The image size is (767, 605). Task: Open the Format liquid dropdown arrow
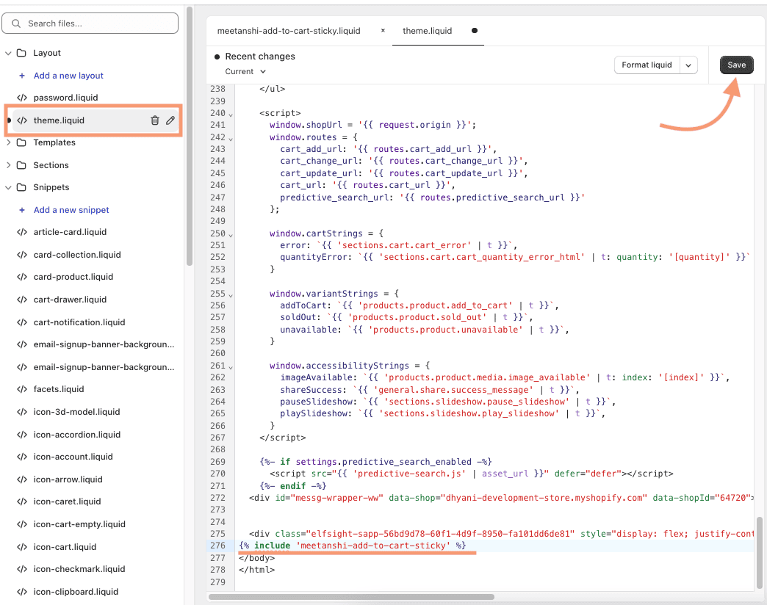(688, 65)
